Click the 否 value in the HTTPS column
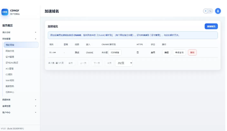227x131 pixels. [138, 53]
